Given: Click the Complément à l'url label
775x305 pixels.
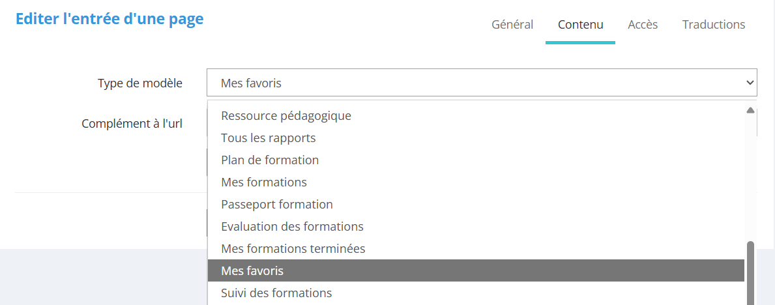Looking at the screenshot, I should (x=132, y=124).
